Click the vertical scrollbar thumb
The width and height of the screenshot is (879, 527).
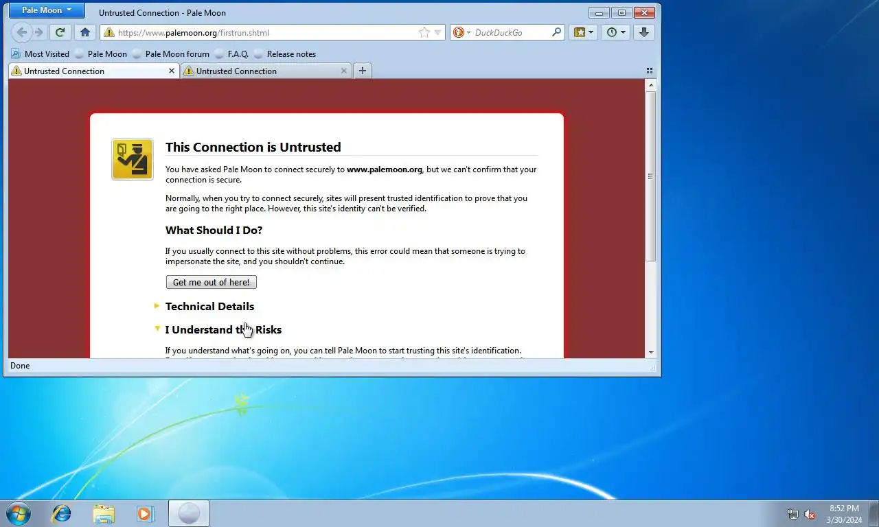[651, 176]
